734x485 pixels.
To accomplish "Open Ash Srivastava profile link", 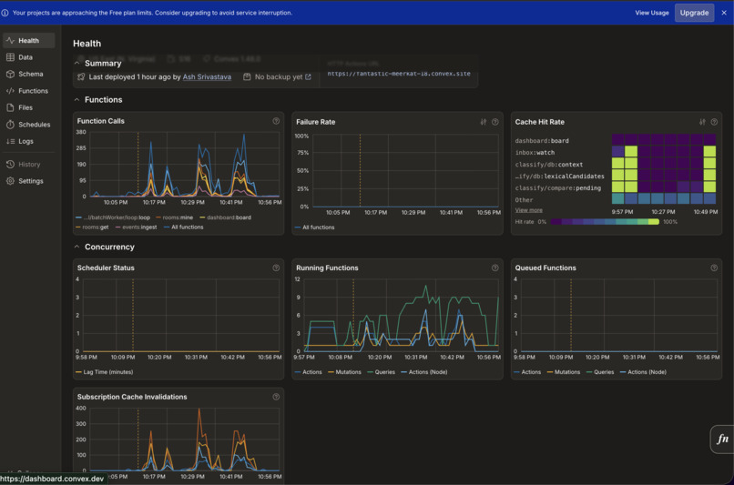I will 207,76.
